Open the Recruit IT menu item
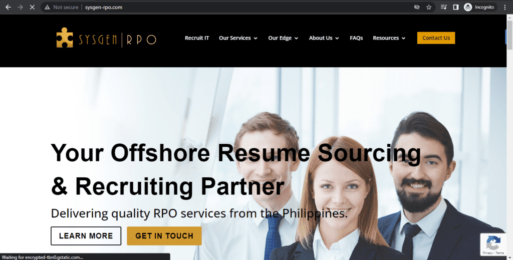The height and width of the screenshot is (260, 513). [197, 38]
